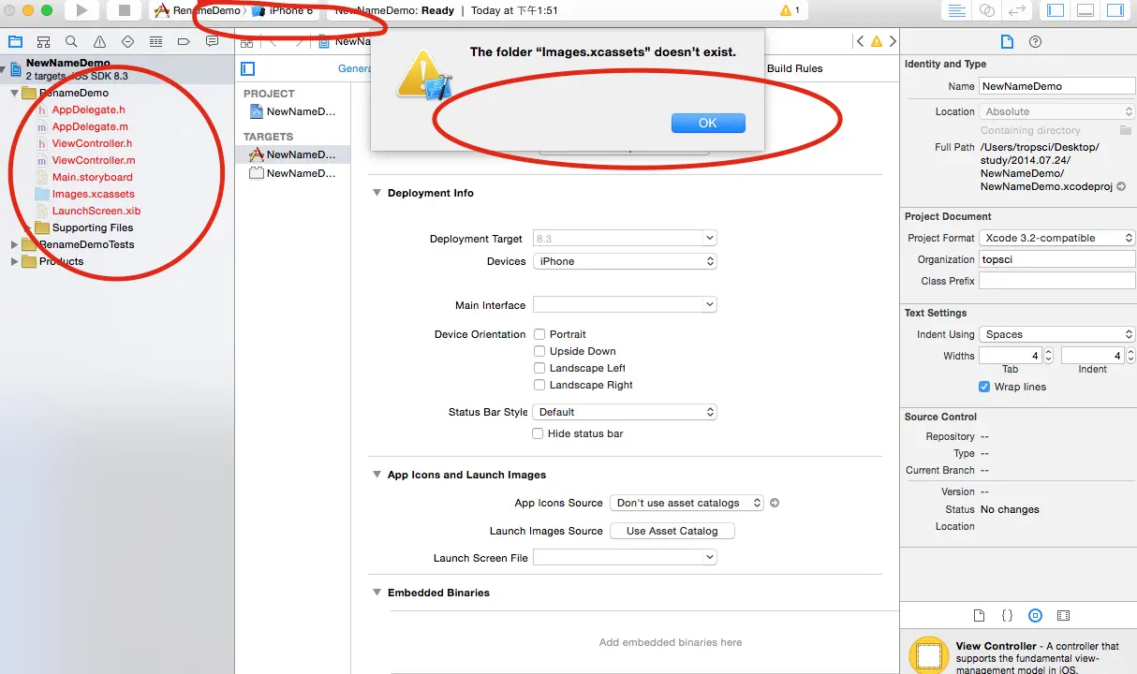The height and width of the screenshot is (674, 1137).
Task: Dismiss the alert with OK
Action: click(x=708, y=123)
